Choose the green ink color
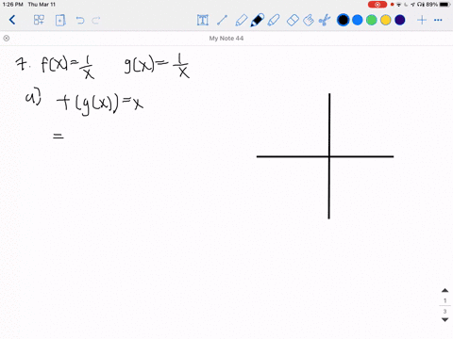453x339 pixels. click(x=372, y=20)
